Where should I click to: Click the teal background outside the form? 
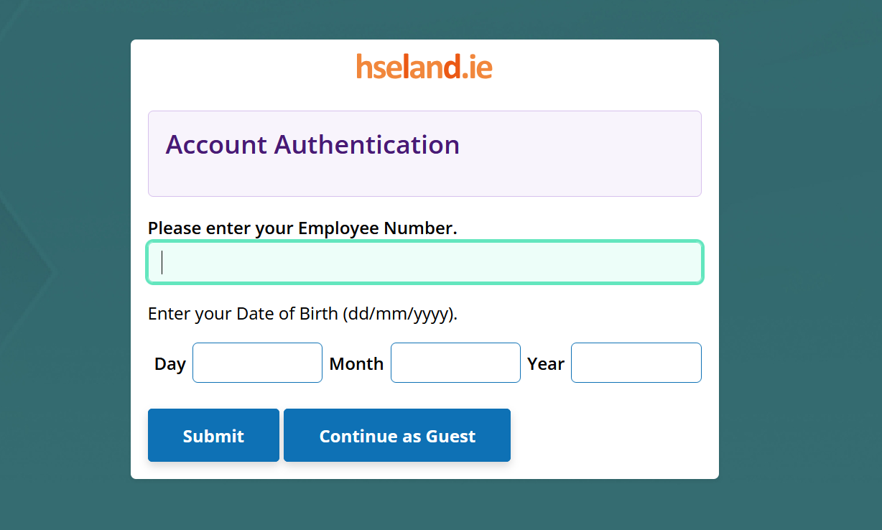click(797, 287)
